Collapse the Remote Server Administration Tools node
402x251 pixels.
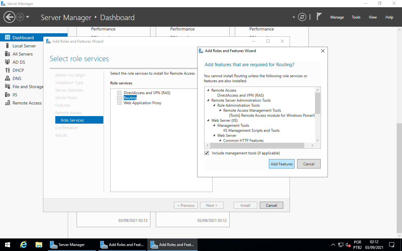point(208,100)
